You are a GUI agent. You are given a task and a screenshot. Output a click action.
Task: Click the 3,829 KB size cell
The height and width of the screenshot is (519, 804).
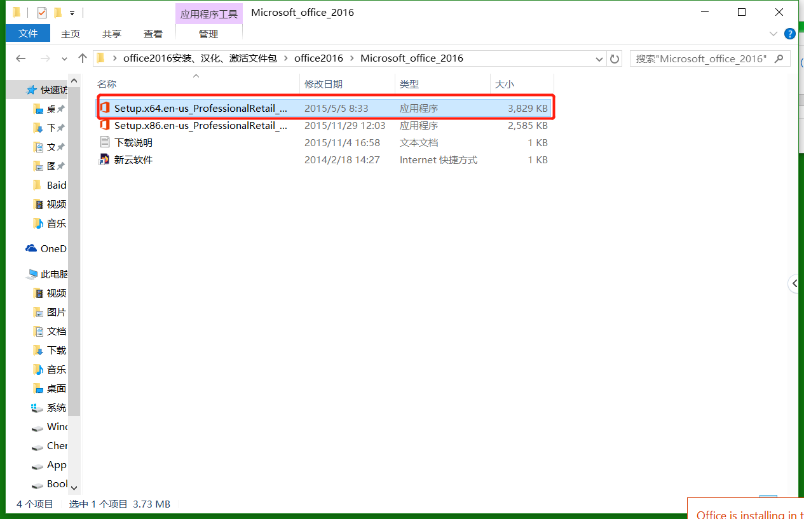tap(528, 108)
